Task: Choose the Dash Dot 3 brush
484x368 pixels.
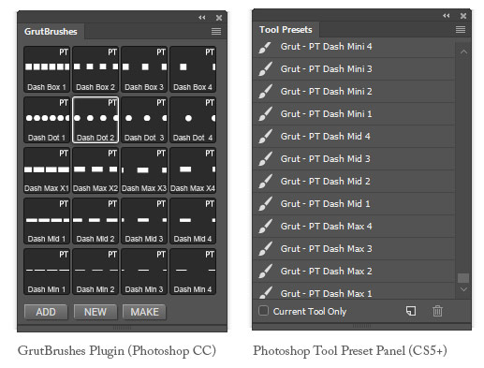Action: (x=144, y=120)
